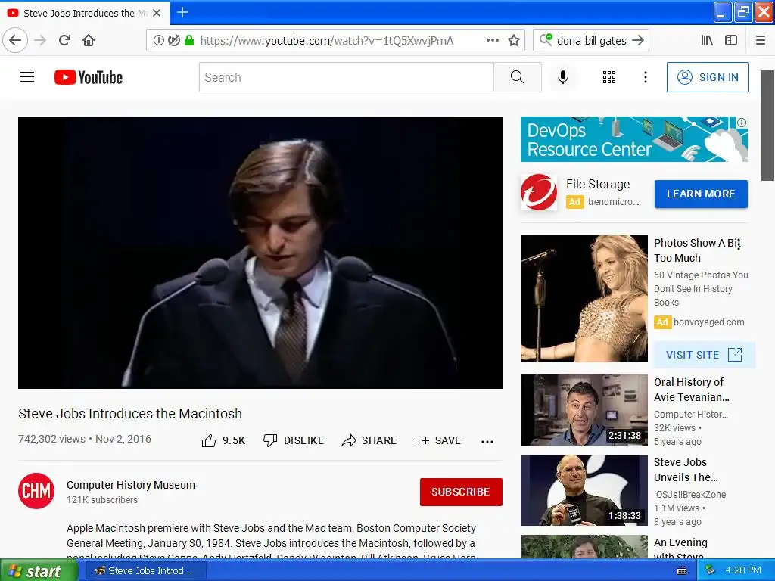
Task: Like the video with thumbs up
Action: click(223, 440)
